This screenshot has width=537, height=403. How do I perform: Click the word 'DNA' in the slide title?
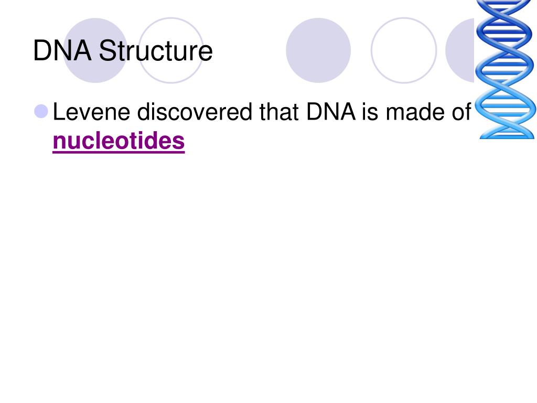pos(62,50)
